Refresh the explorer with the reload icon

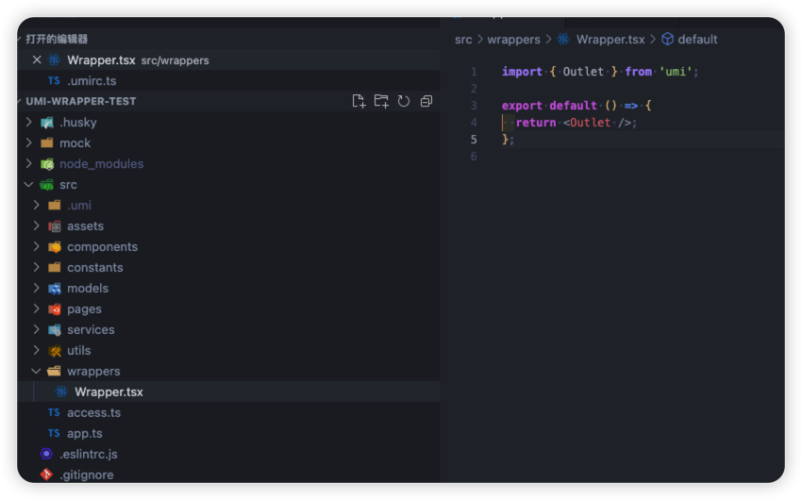tap(404, 101)
